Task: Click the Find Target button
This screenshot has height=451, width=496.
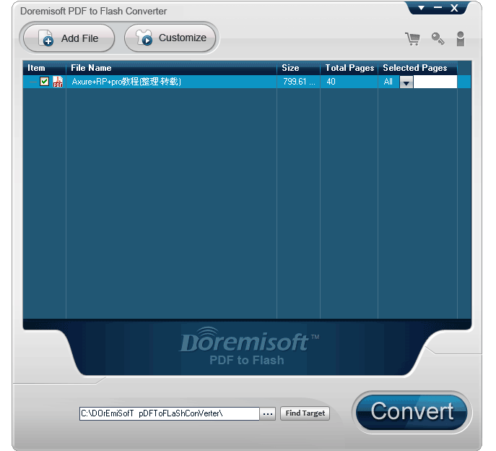Action: tap(305, 413)
